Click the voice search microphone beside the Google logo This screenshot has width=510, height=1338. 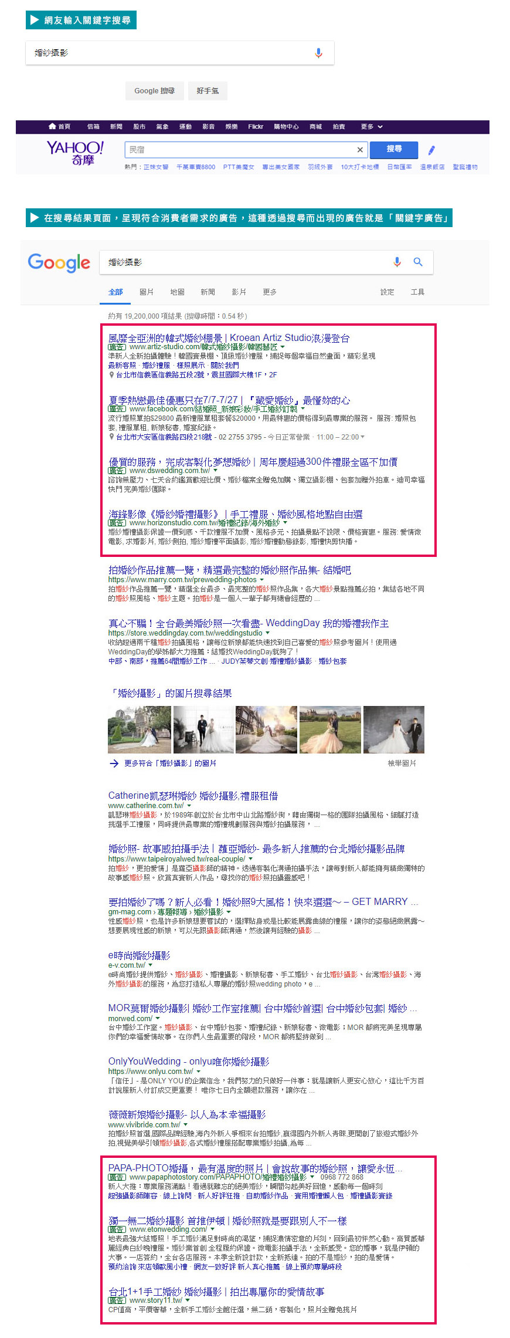(x=397, y=262)
